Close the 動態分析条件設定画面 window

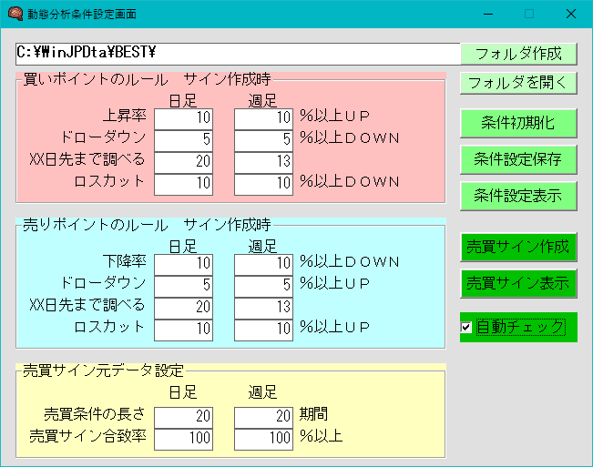(570, 14)
